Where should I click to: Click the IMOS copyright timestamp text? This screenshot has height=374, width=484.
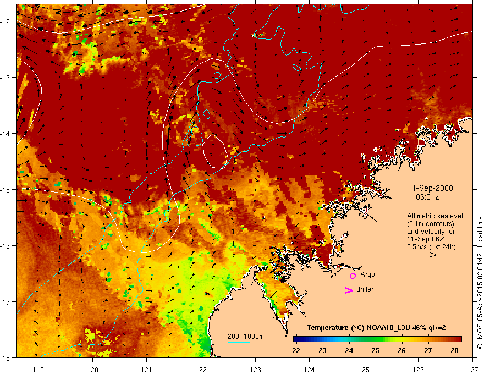click(x=480, y=282)
